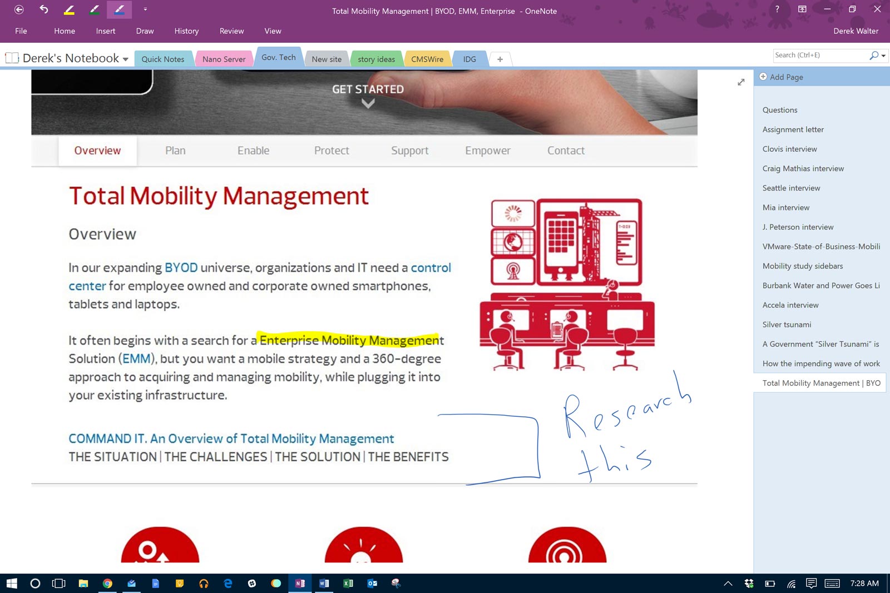Click the Back arrow in the title bar
Screen dimensions: 890x593
point(19,9)
